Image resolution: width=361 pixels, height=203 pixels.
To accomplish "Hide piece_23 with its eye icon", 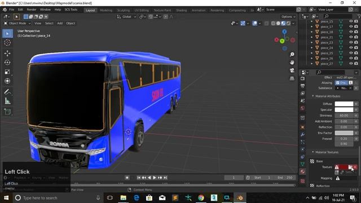I will click(x=351, y=42).
